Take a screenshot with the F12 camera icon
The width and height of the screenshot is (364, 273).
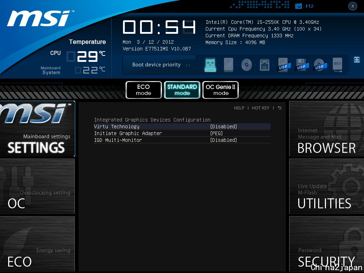(298, 6)
